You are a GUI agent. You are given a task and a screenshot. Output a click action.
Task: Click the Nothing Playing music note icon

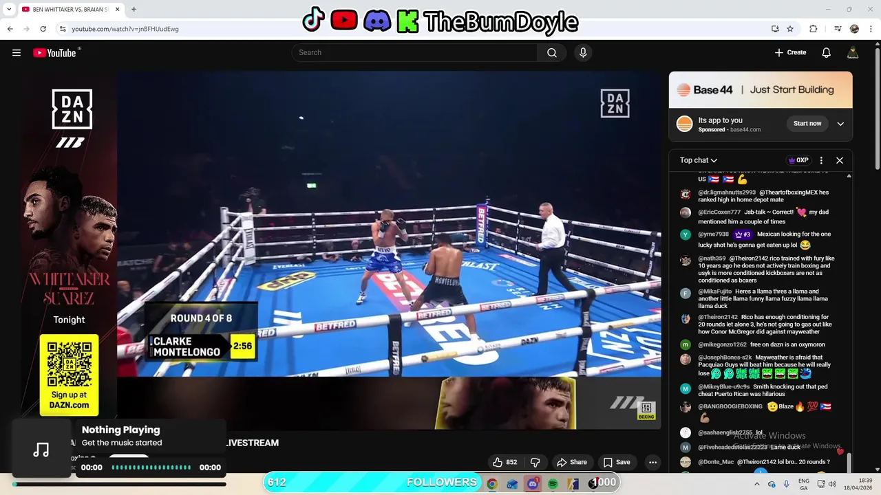(41, 450)
